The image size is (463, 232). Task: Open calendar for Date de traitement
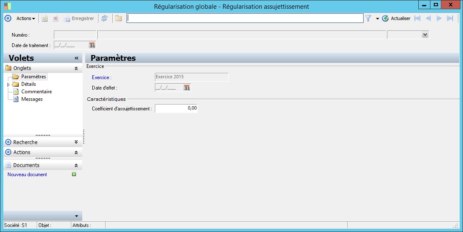[x=92, y=45]
